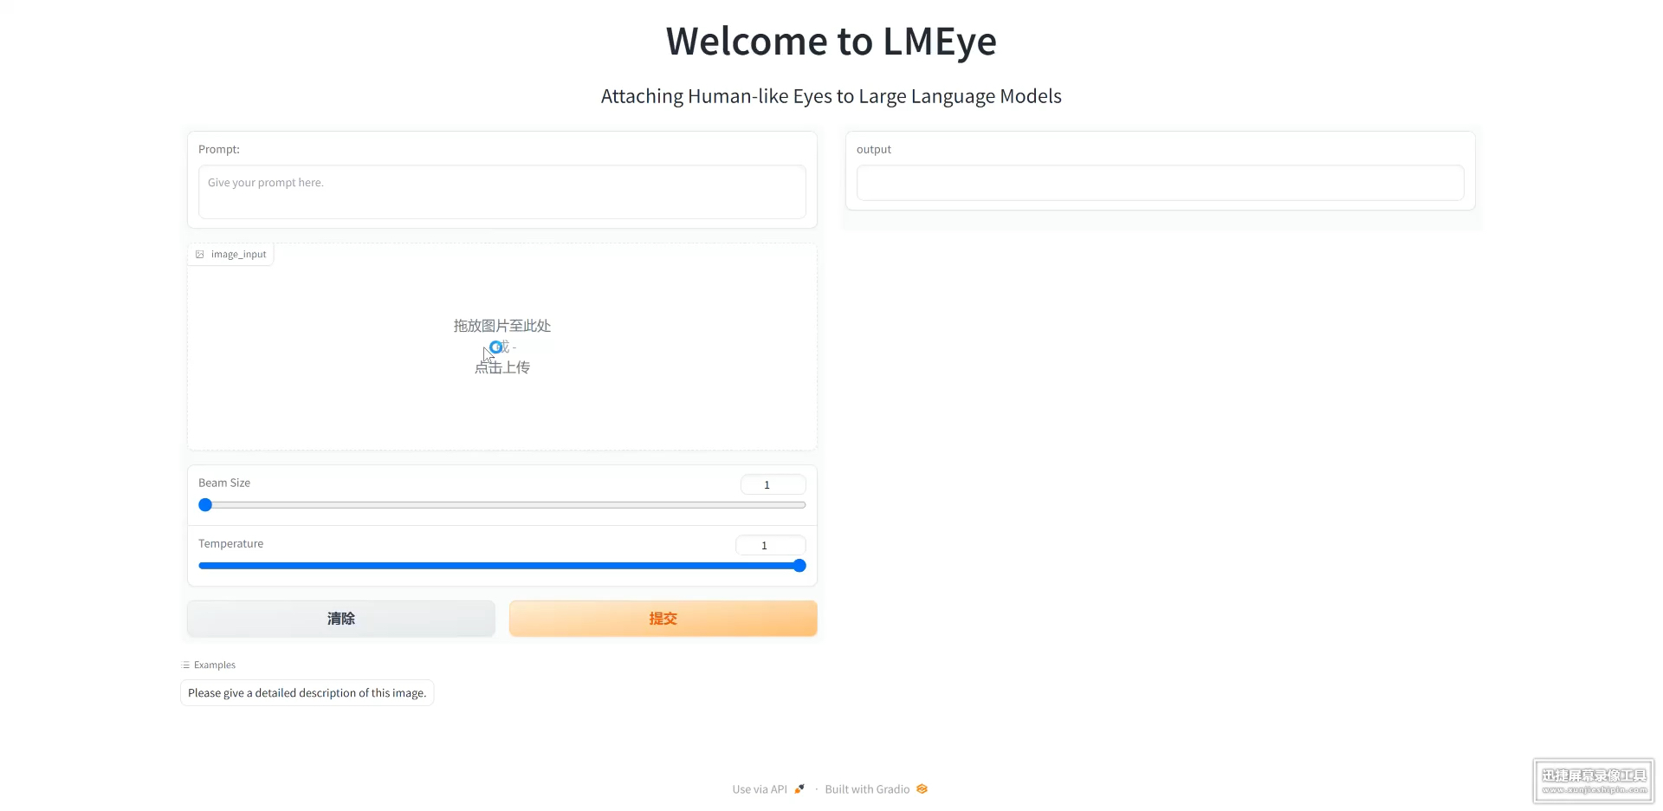This screenshot has height=811, width=1663.
Task: Click the 点击上传 upload text
Action: point(502,367)
